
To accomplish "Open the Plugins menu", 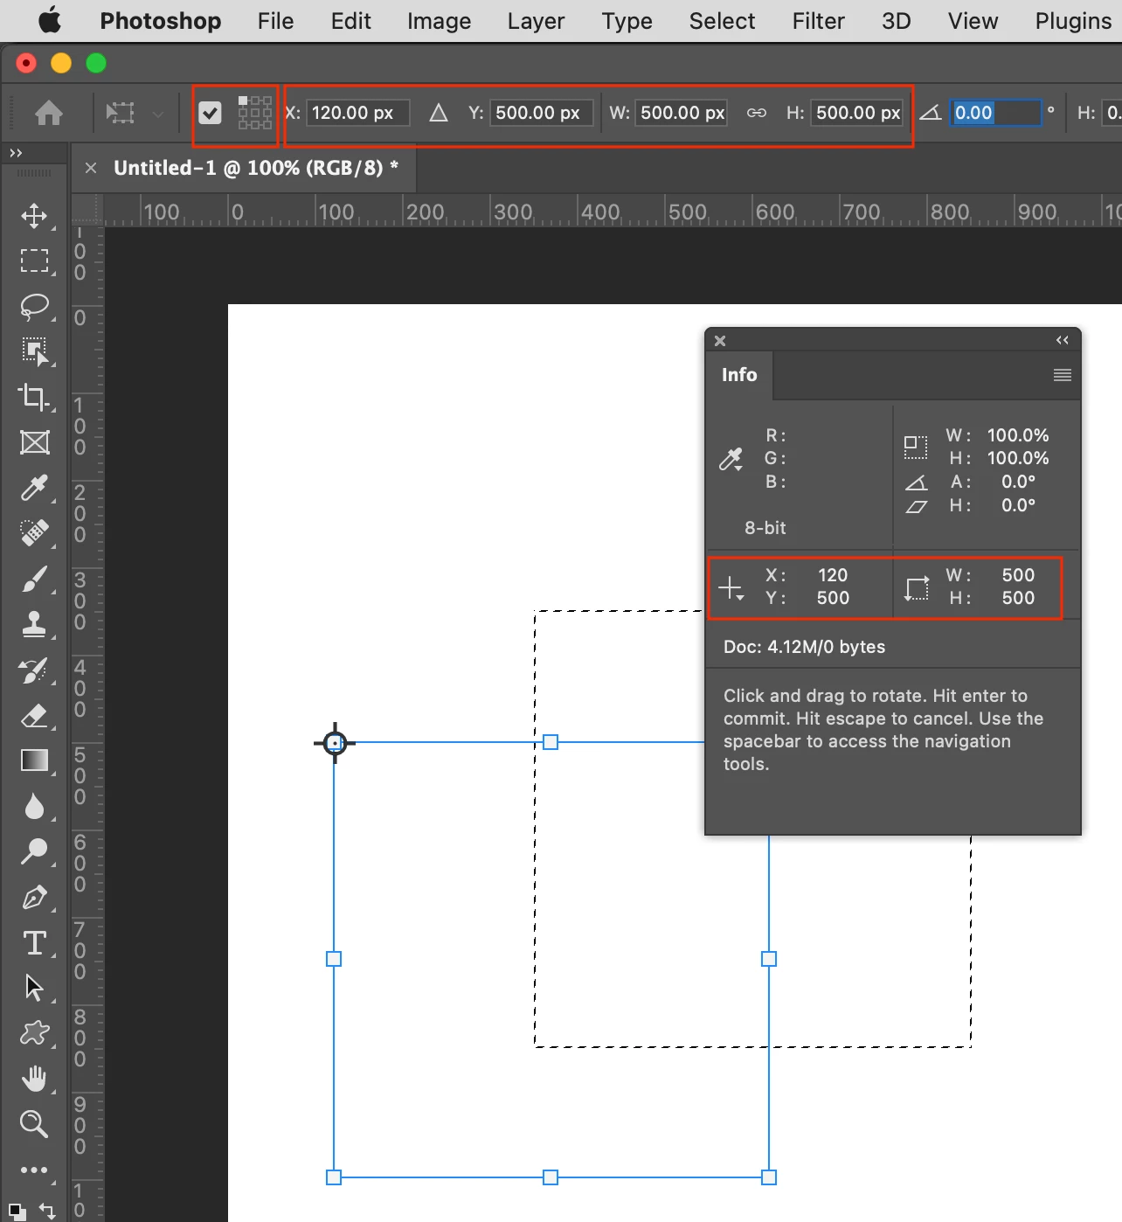I will click(x=1073, y=21).
